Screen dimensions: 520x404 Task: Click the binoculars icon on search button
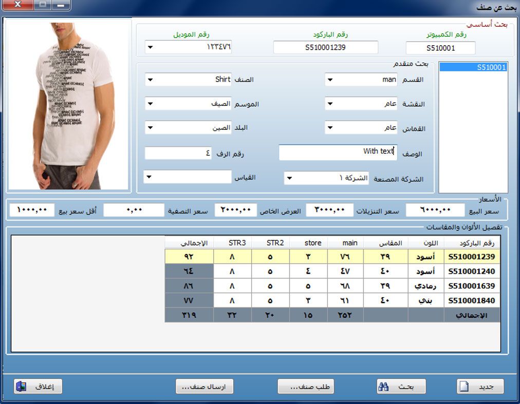pyautogui.click(x=382, y=387)
